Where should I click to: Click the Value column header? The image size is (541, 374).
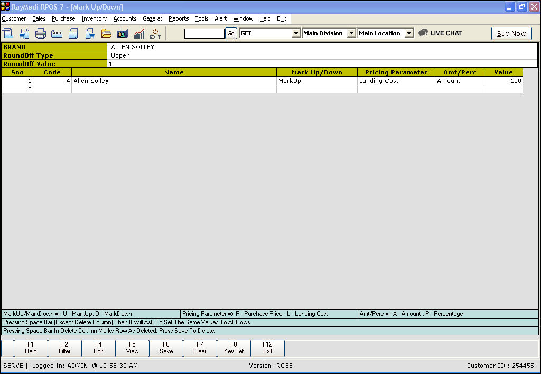(x=503, y=72)
